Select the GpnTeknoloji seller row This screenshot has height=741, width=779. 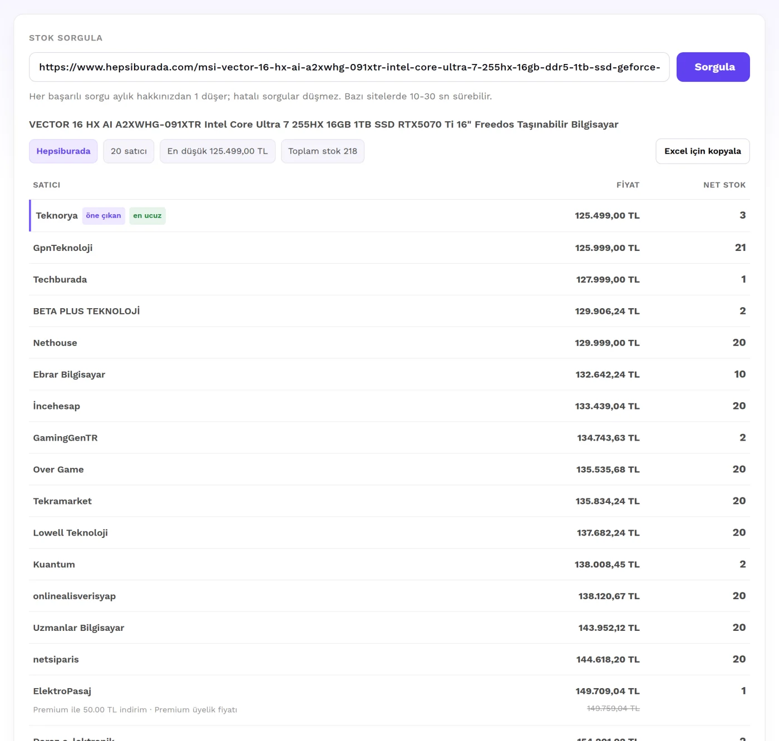coord(389,248)
